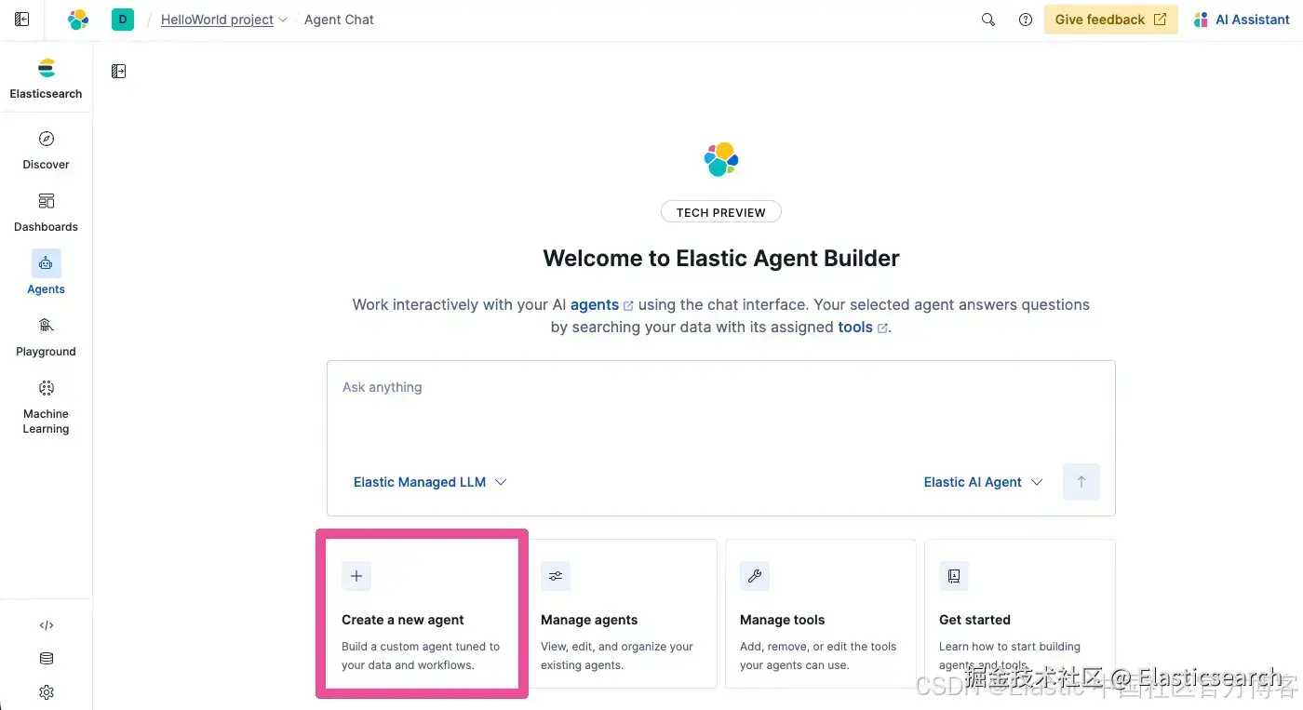Click the send arrow button

(x=1081, y=482)
